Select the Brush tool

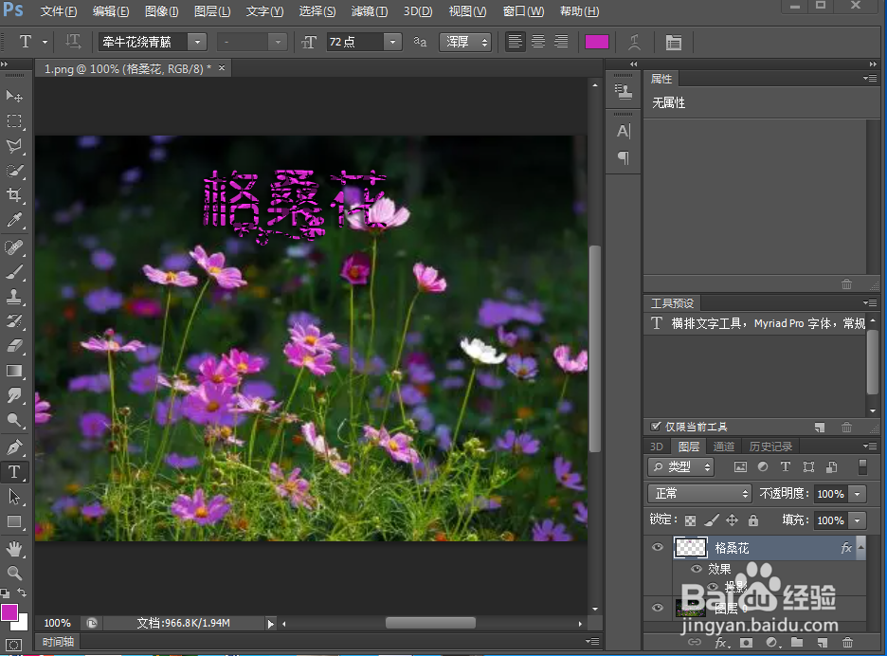(14, 272)
